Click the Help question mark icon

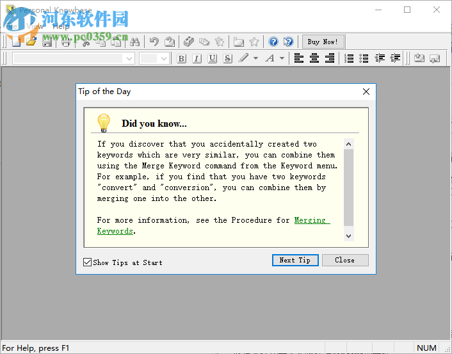click(273, 42)
